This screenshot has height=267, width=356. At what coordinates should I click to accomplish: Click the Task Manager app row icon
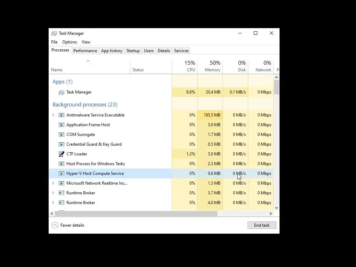(x=61, y=92)
